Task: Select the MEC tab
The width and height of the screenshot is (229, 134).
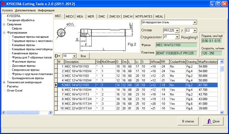Action: pos(58,16)
